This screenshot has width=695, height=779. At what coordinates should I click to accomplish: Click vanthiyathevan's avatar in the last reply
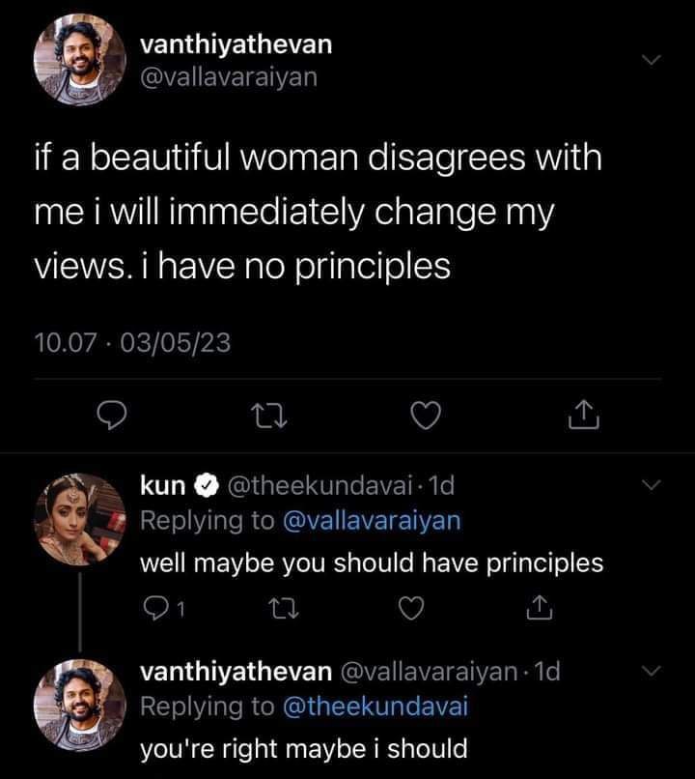tap(80, 707)
